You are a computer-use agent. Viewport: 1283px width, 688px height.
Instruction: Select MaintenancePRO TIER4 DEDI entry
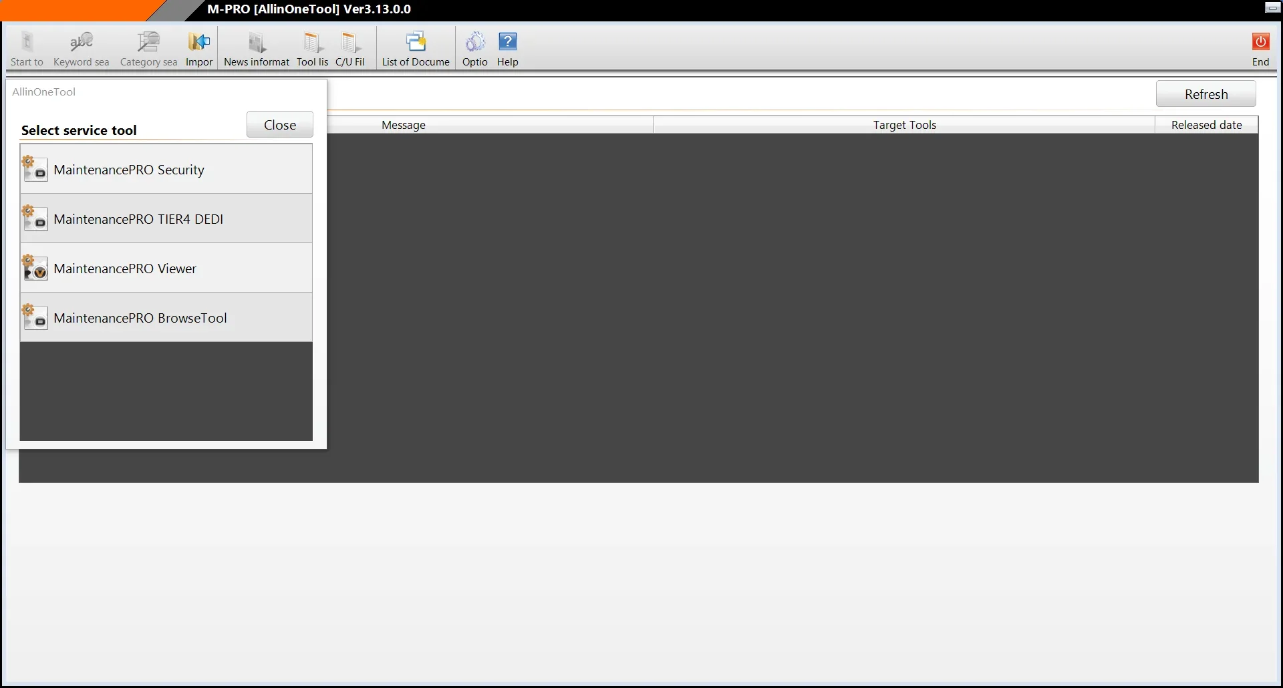pyautogui.click(x=166, y=219)
